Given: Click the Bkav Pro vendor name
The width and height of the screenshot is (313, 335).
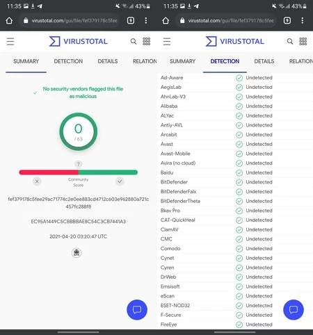Looking at the screenshot, I should click(x=170, y=211).
